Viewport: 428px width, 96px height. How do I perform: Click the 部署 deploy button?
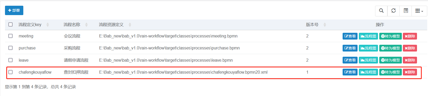[x=14, y=10]
